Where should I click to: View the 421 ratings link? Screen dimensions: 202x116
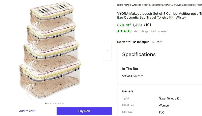click(141, 31)
